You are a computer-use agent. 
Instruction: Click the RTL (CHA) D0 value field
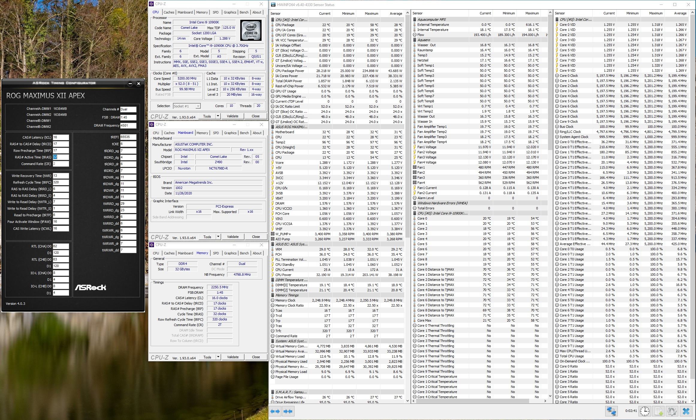point(61,246)
